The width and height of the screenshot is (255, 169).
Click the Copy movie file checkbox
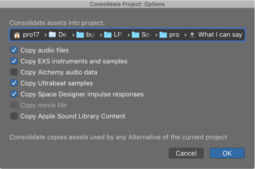pos(14,105)
